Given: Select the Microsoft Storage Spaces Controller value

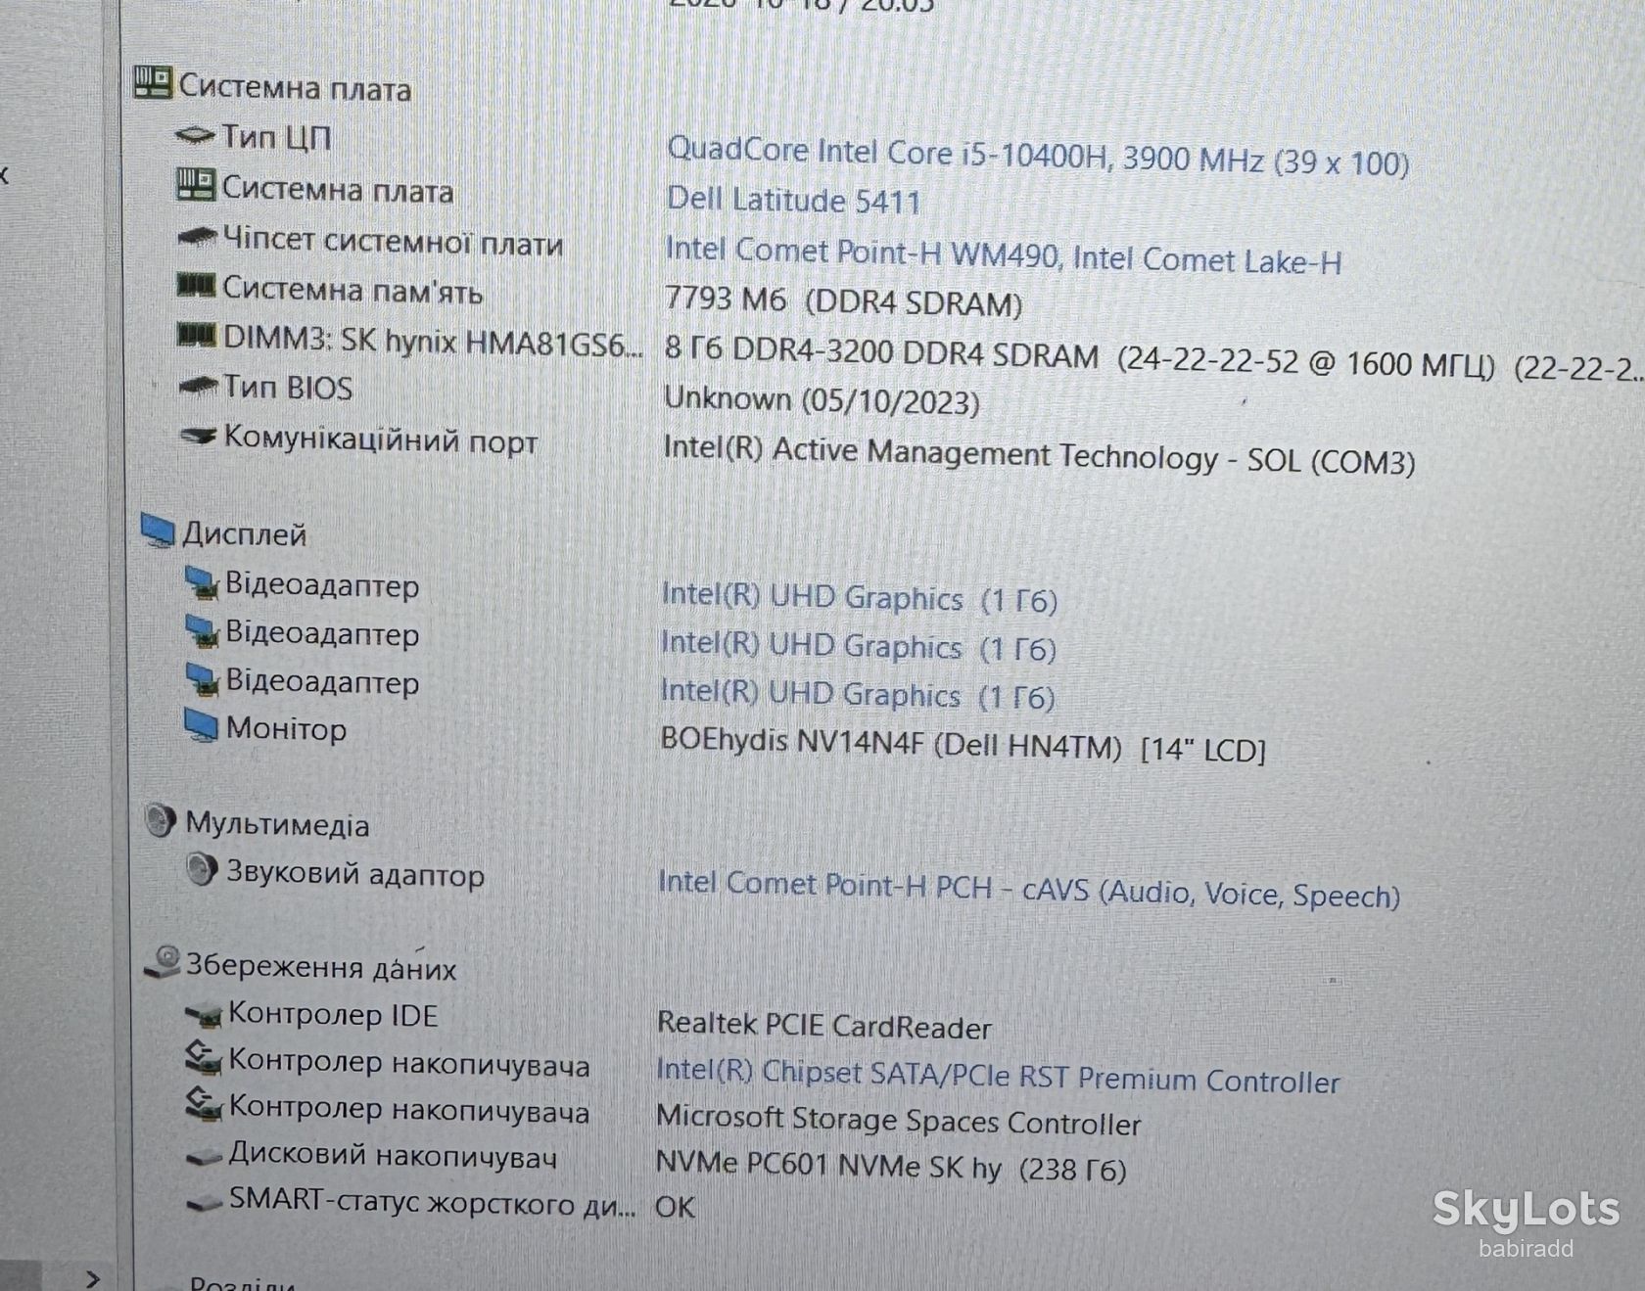Looking at the screenshot, I should (899, 1120).
